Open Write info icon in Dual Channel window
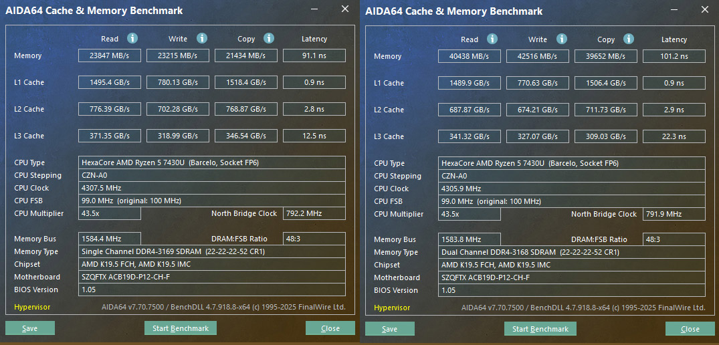 click(x=562, y=39)
